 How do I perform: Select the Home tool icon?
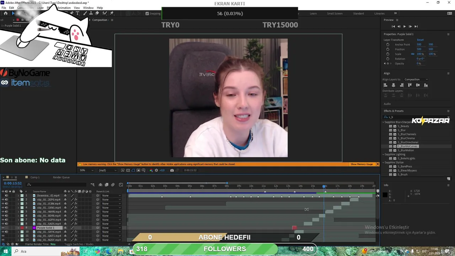(6, 13)
